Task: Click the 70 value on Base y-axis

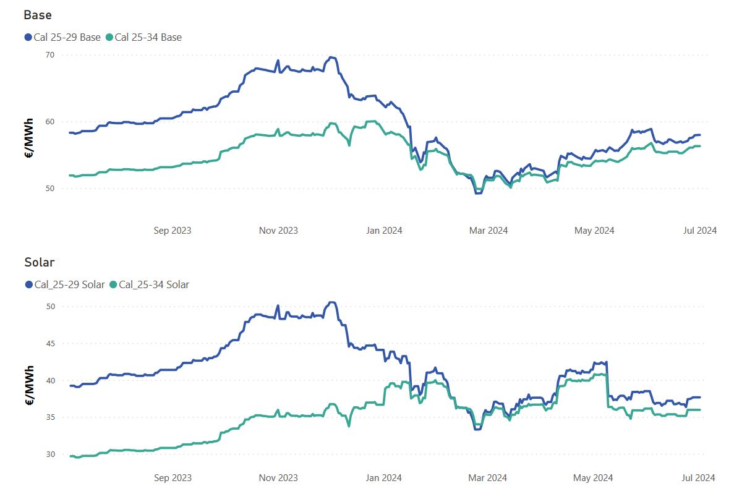Action: pos(49,55)
